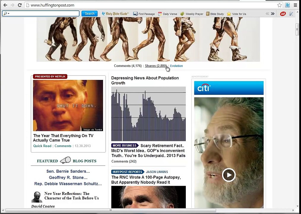Open the 'SHUT IT DOWN' Netflix image

pos(68,106)
